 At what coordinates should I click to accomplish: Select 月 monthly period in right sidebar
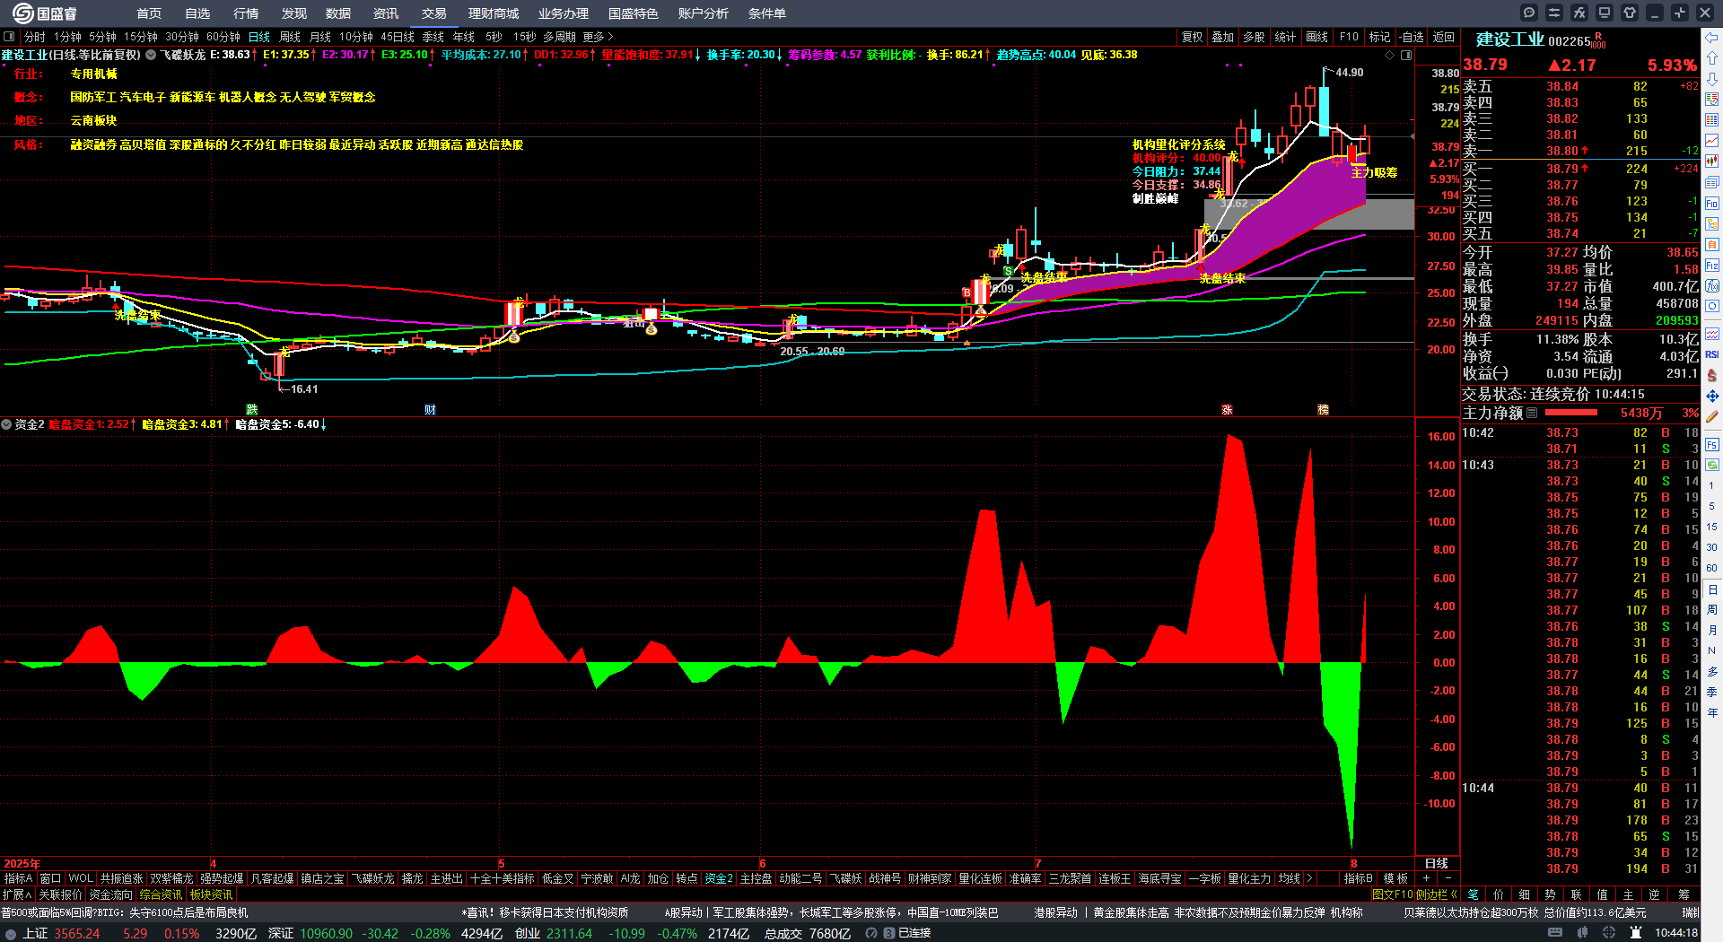point(1712,630)
